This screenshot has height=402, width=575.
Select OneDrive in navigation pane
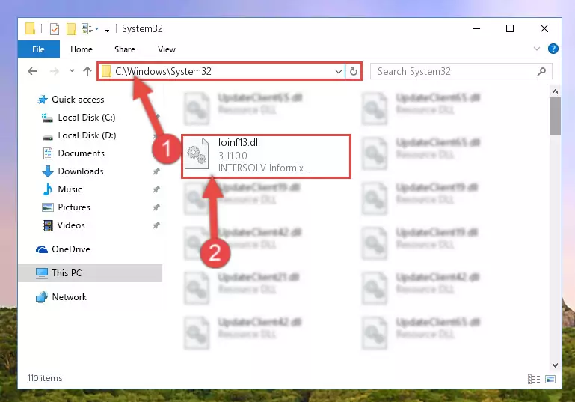coord(71,249)
